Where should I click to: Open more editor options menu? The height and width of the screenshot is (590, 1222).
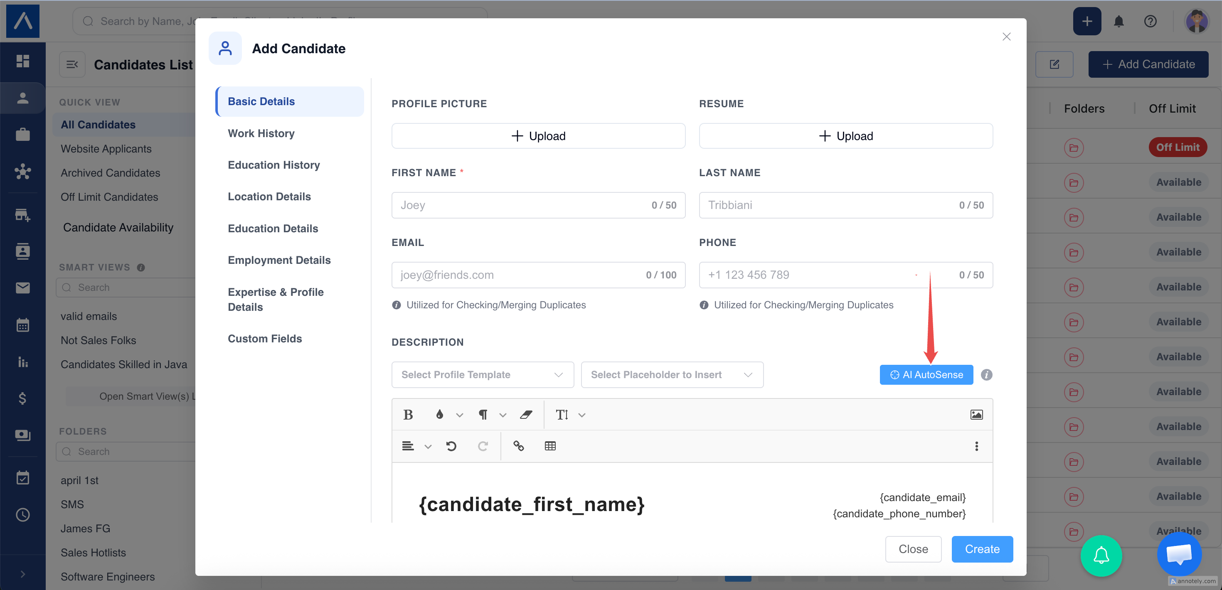pyautogui.click(x=976, y=446)
